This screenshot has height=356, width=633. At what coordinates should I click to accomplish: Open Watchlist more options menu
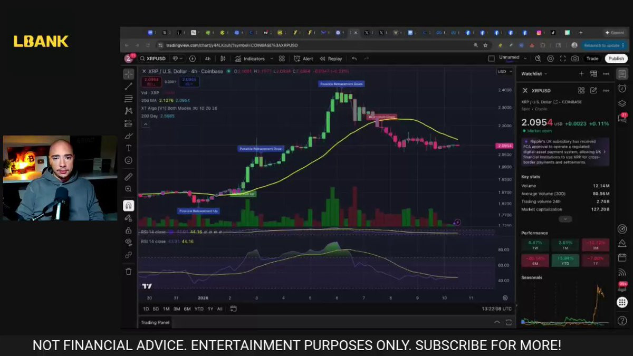(606, 74)
